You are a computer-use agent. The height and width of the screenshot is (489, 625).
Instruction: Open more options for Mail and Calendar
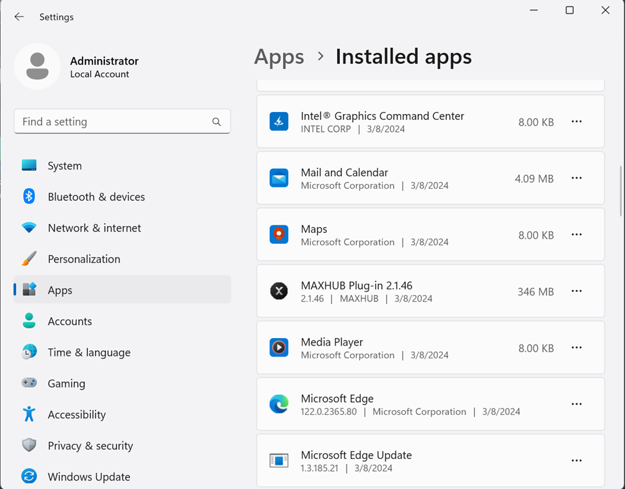(576, 178)
